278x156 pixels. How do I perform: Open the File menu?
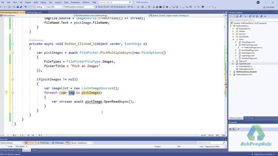(3, 3)
